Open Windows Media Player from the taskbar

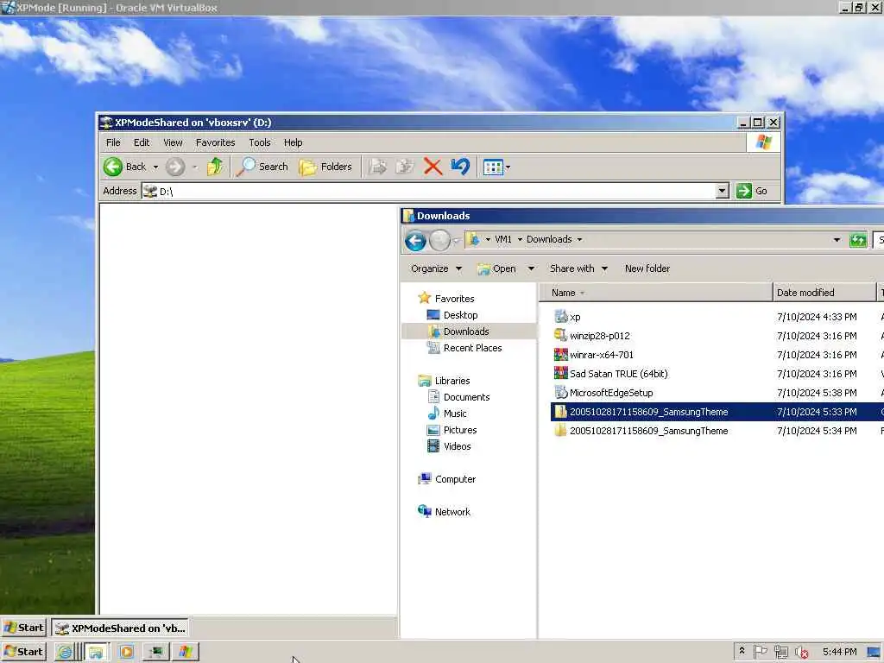pyautogui.click(x=127, y=653)
